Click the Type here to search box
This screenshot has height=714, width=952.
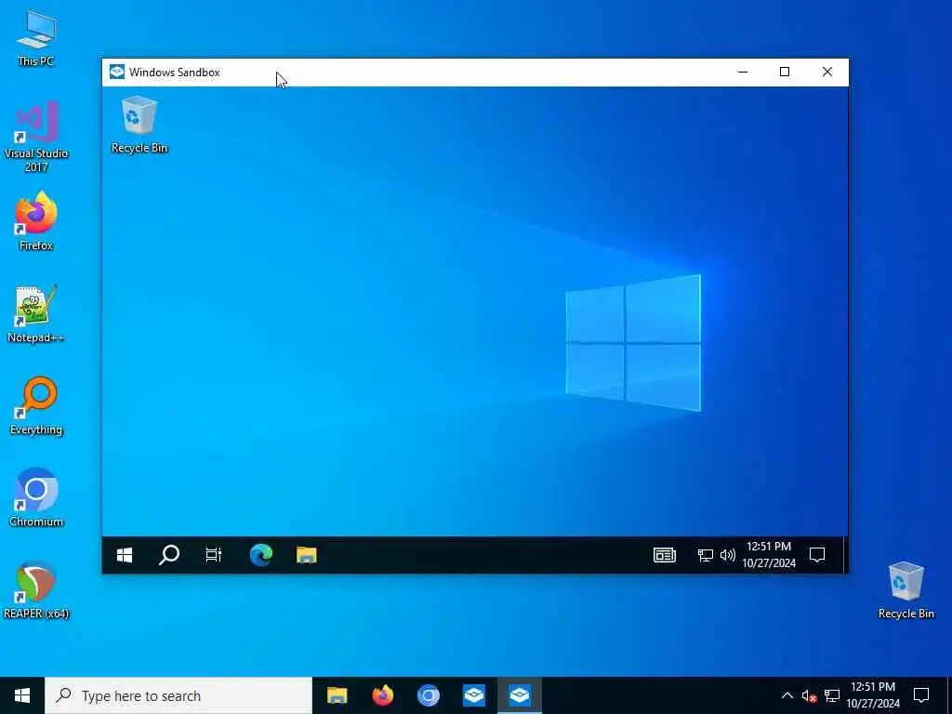pyautogui.click(x=178, y=695)
